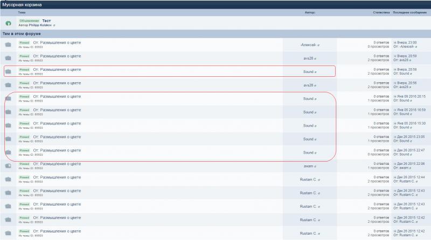Click latest-post icon before Янв 09 2016 20:15

click(395, 97)
